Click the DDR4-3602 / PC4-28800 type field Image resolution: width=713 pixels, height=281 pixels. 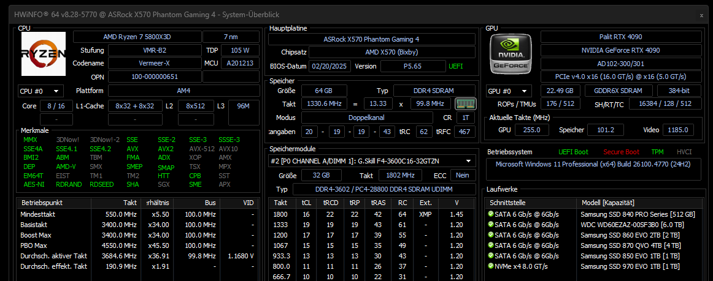(x=383, y=189)
